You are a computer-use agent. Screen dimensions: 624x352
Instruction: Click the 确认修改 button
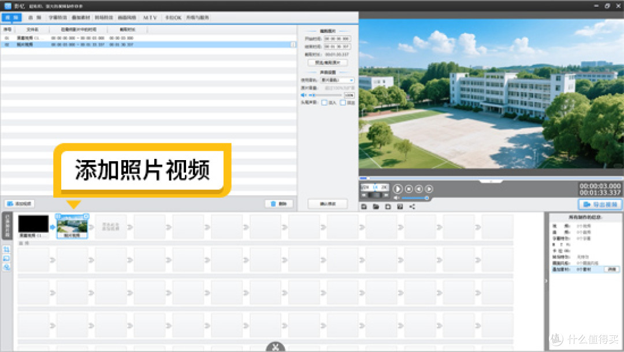click(328, 203)
